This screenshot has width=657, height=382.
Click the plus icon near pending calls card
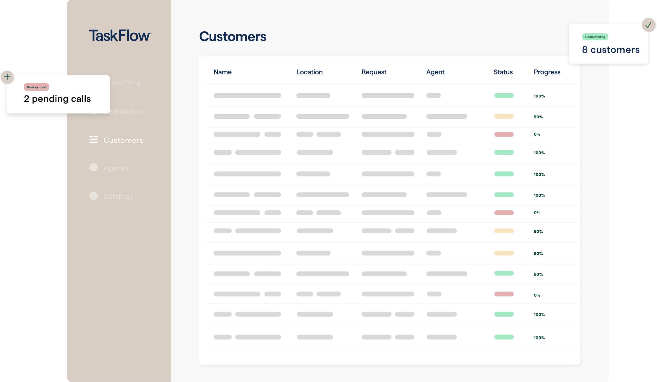click(7, 77)
